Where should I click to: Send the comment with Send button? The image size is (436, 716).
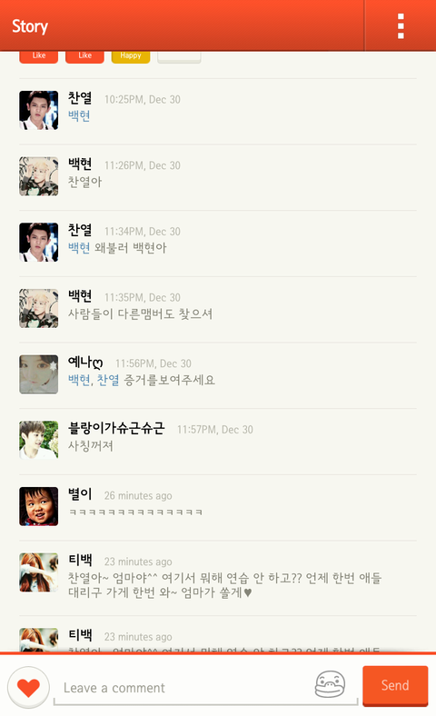(x=395, y=685)
